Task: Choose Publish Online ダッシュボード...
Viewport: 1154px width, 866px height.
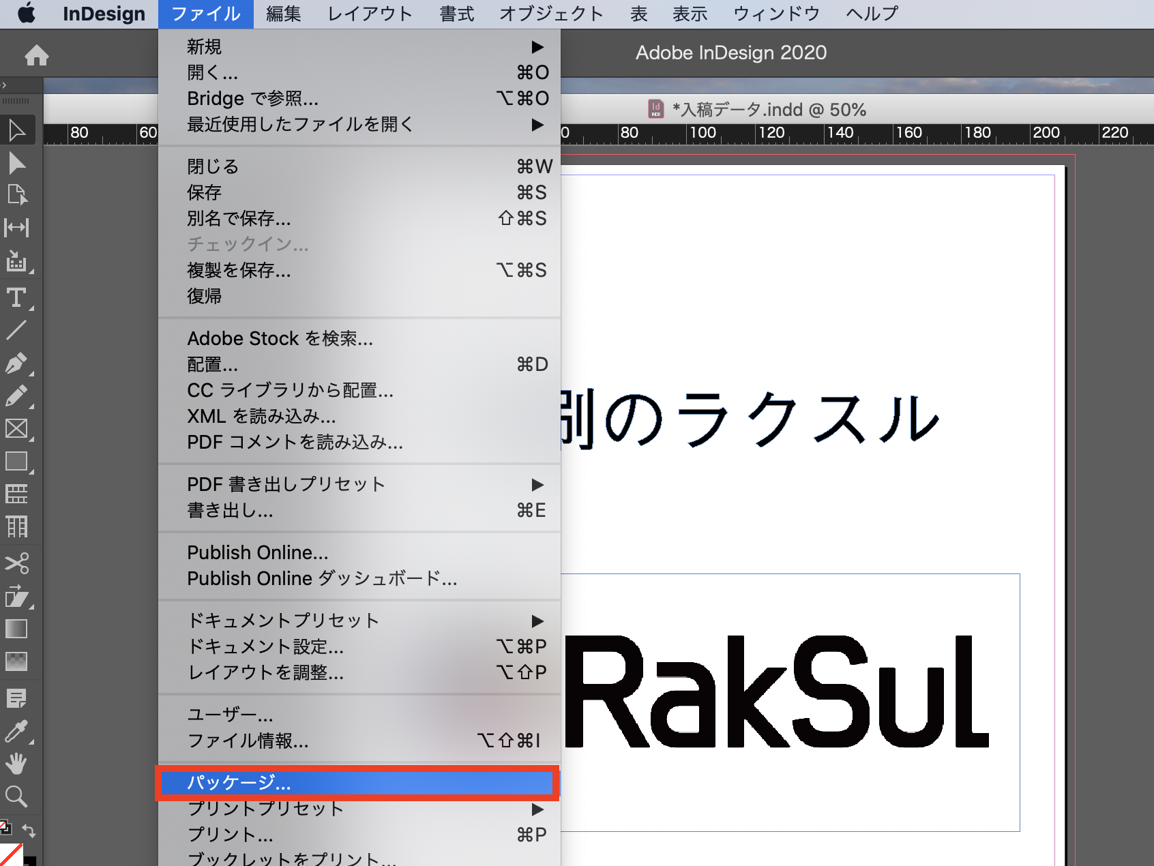Action: pos(359,578)
